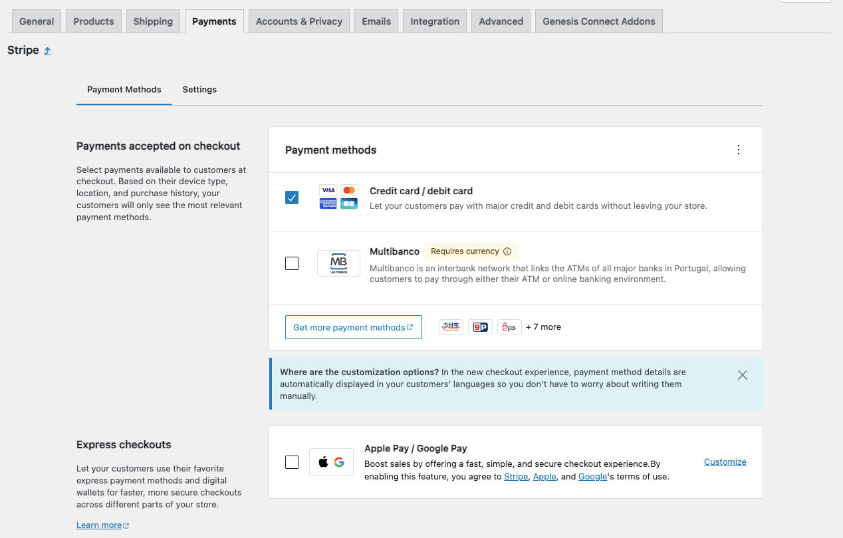Open the Customize link for express checkout
843x538 pixels.
(x=725, y=462)
